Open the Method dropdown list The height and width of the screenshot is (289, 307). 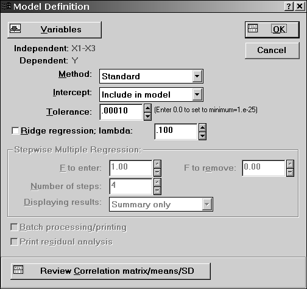point(197,76)
